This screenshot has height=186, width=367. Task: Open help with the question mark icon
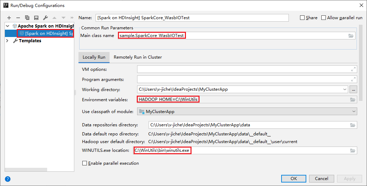tap(8, 179)
